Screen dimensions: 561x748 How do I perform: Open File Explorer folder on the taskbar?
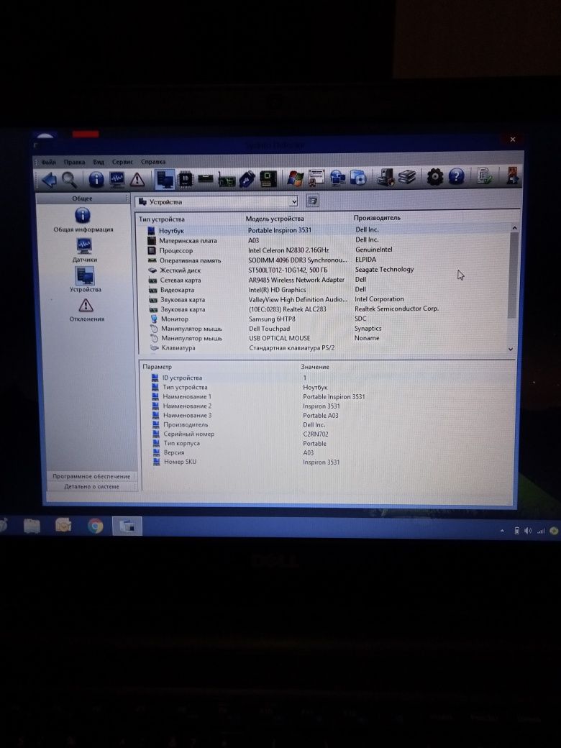(x=32, y=526)
